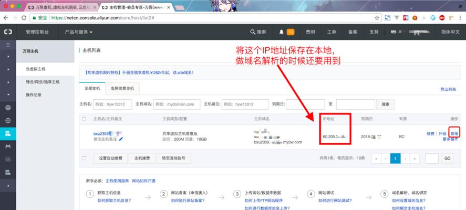Close the 万网虚机 browser tab
The height and width of the screenshot is (210, 466).
[95, 7]
